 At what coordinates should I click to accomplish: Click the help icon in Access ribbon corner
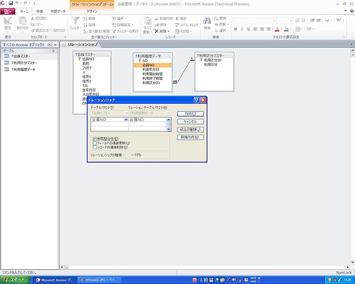point(352,11)
